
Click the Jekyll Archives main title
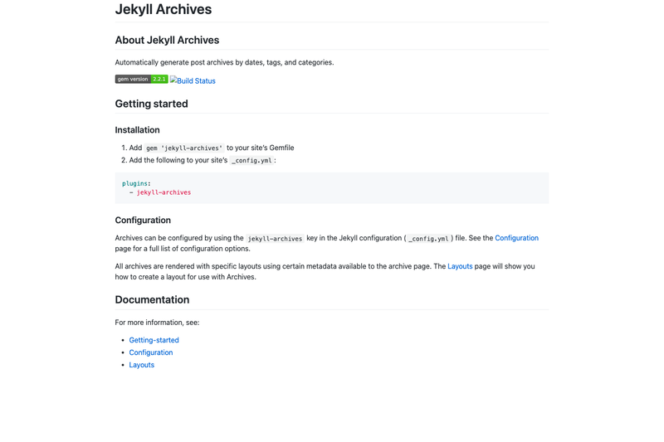163,9
